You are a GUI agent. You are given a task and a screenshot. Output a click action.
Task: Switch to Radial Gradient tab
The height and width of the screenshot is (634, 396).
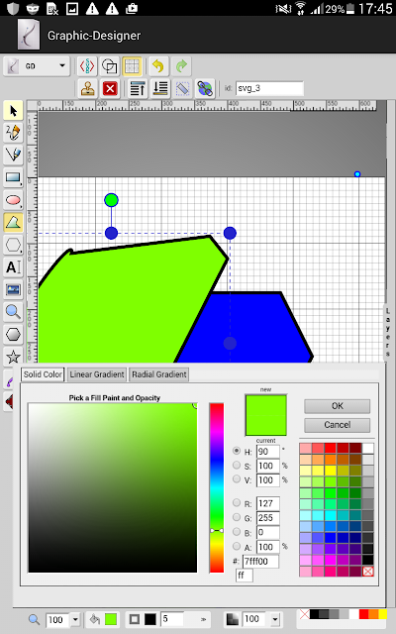(159, 374)
